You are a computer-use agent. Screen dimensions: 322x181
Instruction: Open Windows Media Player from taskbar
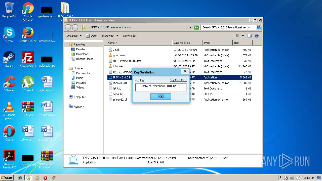(37, 178)
